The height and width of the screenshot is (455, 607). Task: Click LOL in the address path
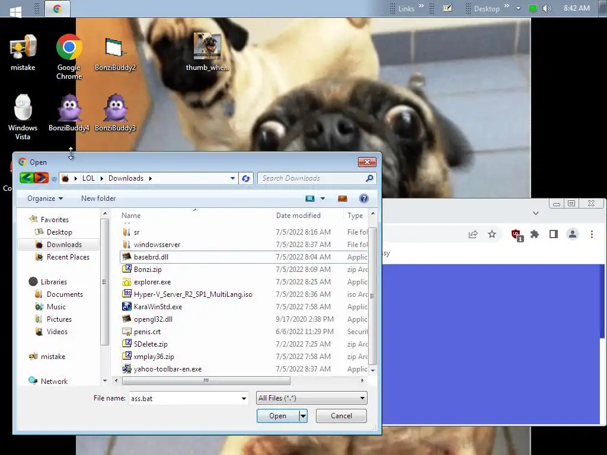point(88,178)
